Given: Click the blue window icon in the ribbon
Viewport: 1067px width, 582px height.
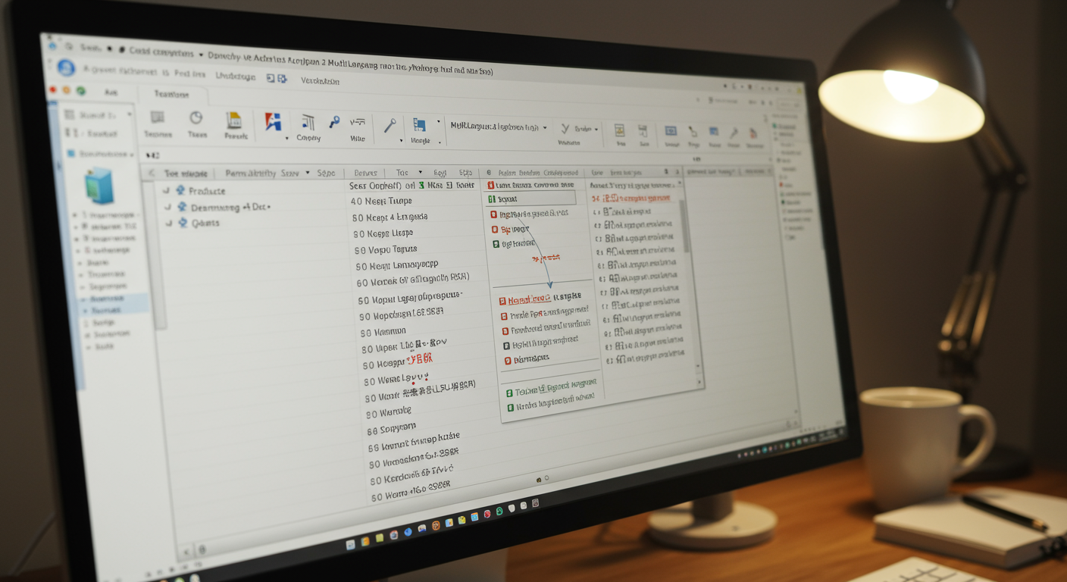Looking at the screenshot, I should pos(419,125).
